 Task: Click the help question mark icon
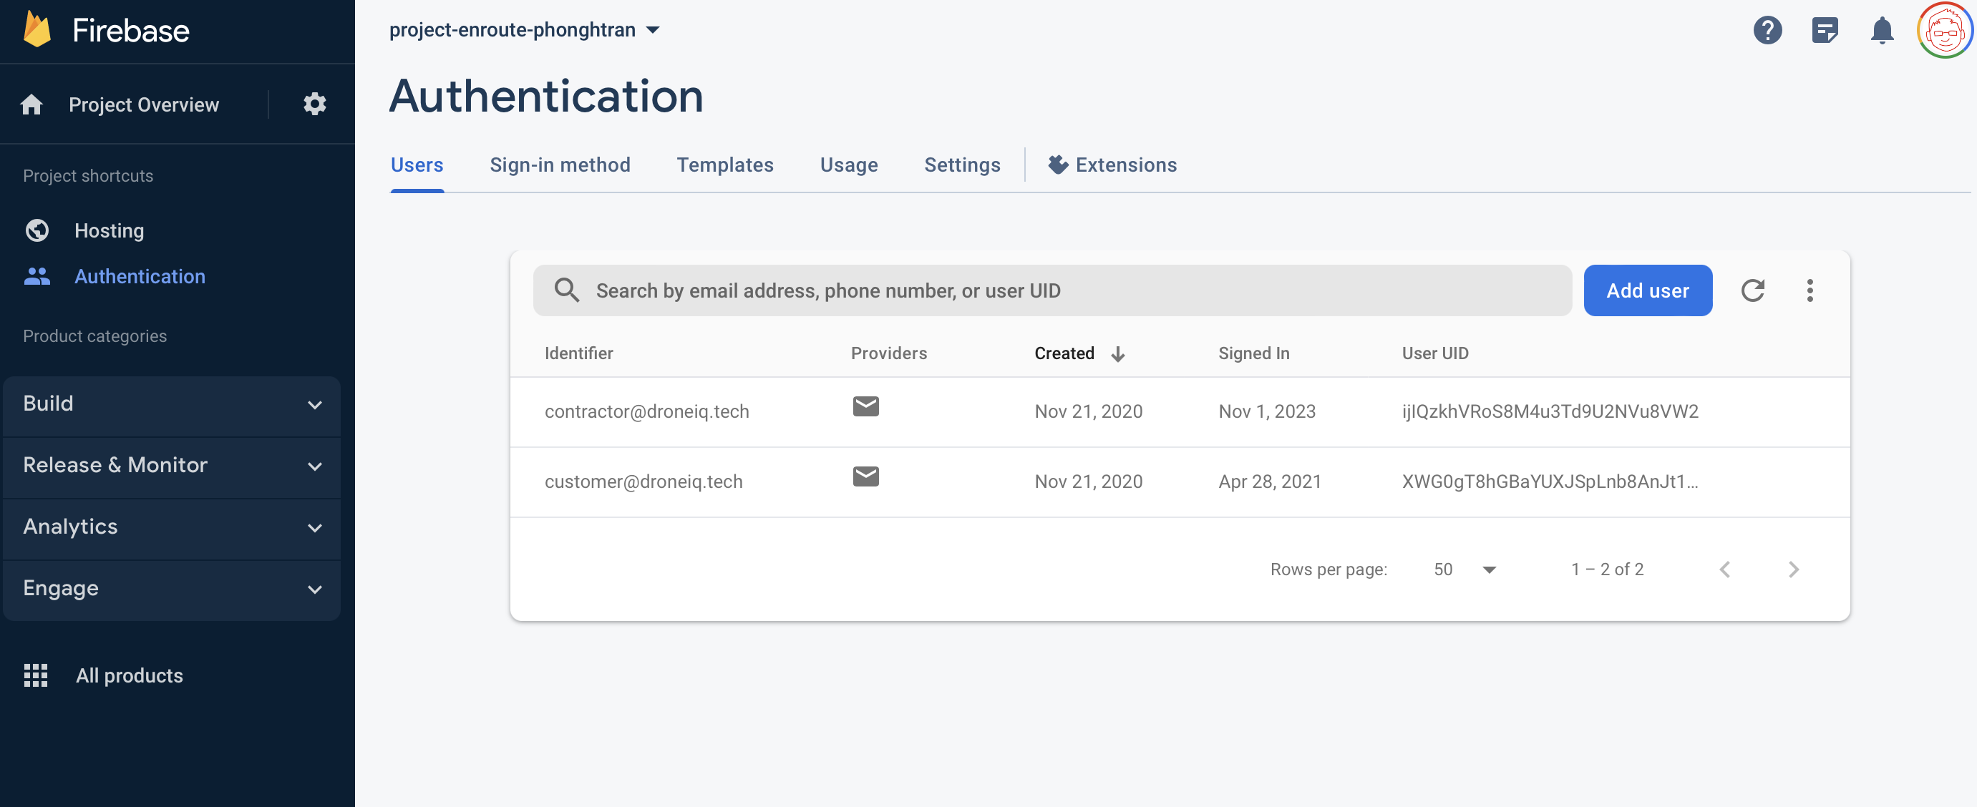click(x=1767, y=31)
